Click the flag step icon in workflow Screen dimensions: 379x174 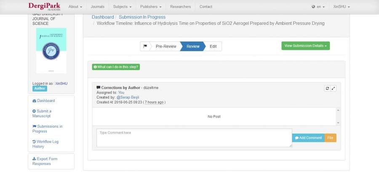click(x=145, y=46)
